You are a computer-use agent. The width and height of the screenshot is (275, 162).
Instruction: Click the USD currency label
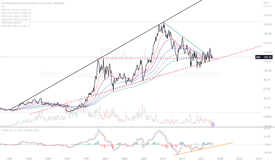(x=266, y=3)
